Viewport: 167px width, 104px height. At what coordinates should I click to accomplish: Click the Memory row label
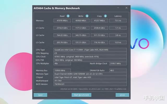click(x=40, y=21)
